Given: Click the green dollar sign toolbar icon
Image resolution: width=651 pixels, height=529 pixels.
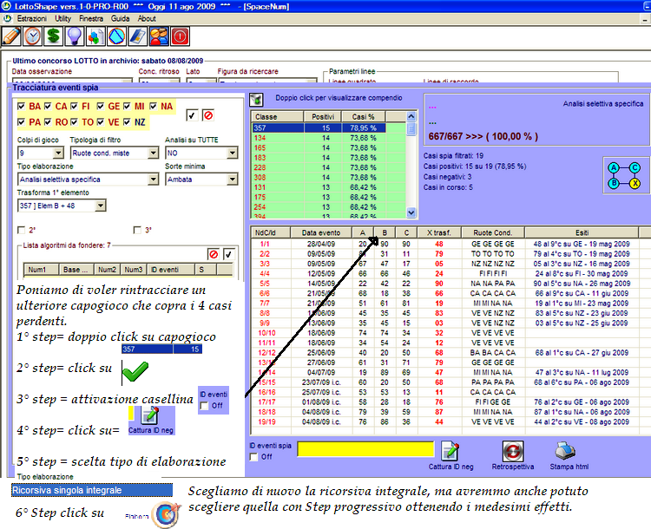Looking at the screenshot, I should pos(54,36).
